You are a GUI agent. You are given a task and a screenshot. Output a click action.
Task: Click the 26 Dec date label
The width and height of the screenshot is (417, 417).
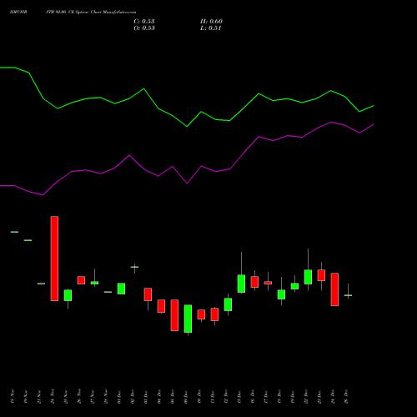pyautogui.click(x=346, y=397)
